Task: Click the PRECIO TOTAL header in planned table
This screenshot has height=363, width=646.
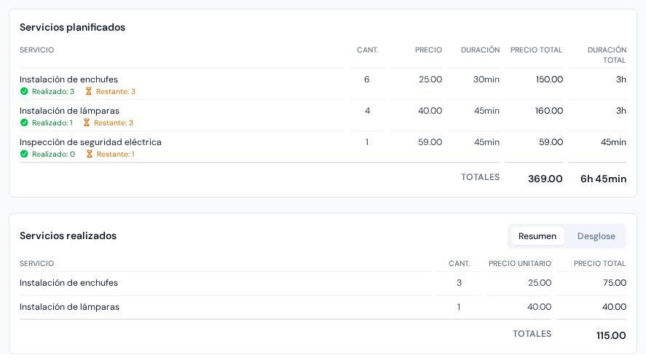Action: (x=537, y=50)
